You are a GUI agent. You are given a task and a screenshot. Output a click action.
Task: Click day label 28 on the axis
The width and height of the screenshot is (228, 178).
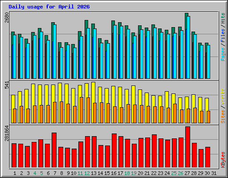coord(194,173)
